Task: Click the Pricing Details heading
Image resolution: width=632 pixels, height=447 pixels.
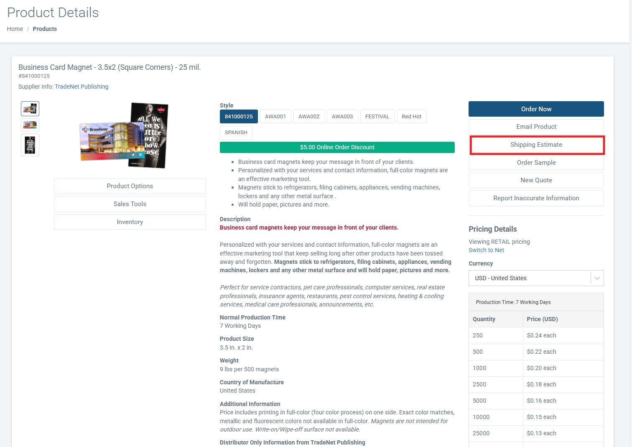Action: pyautogui.click(x=493, y=229)
